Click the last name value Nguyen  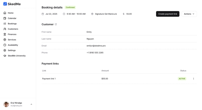pos(90,39)
